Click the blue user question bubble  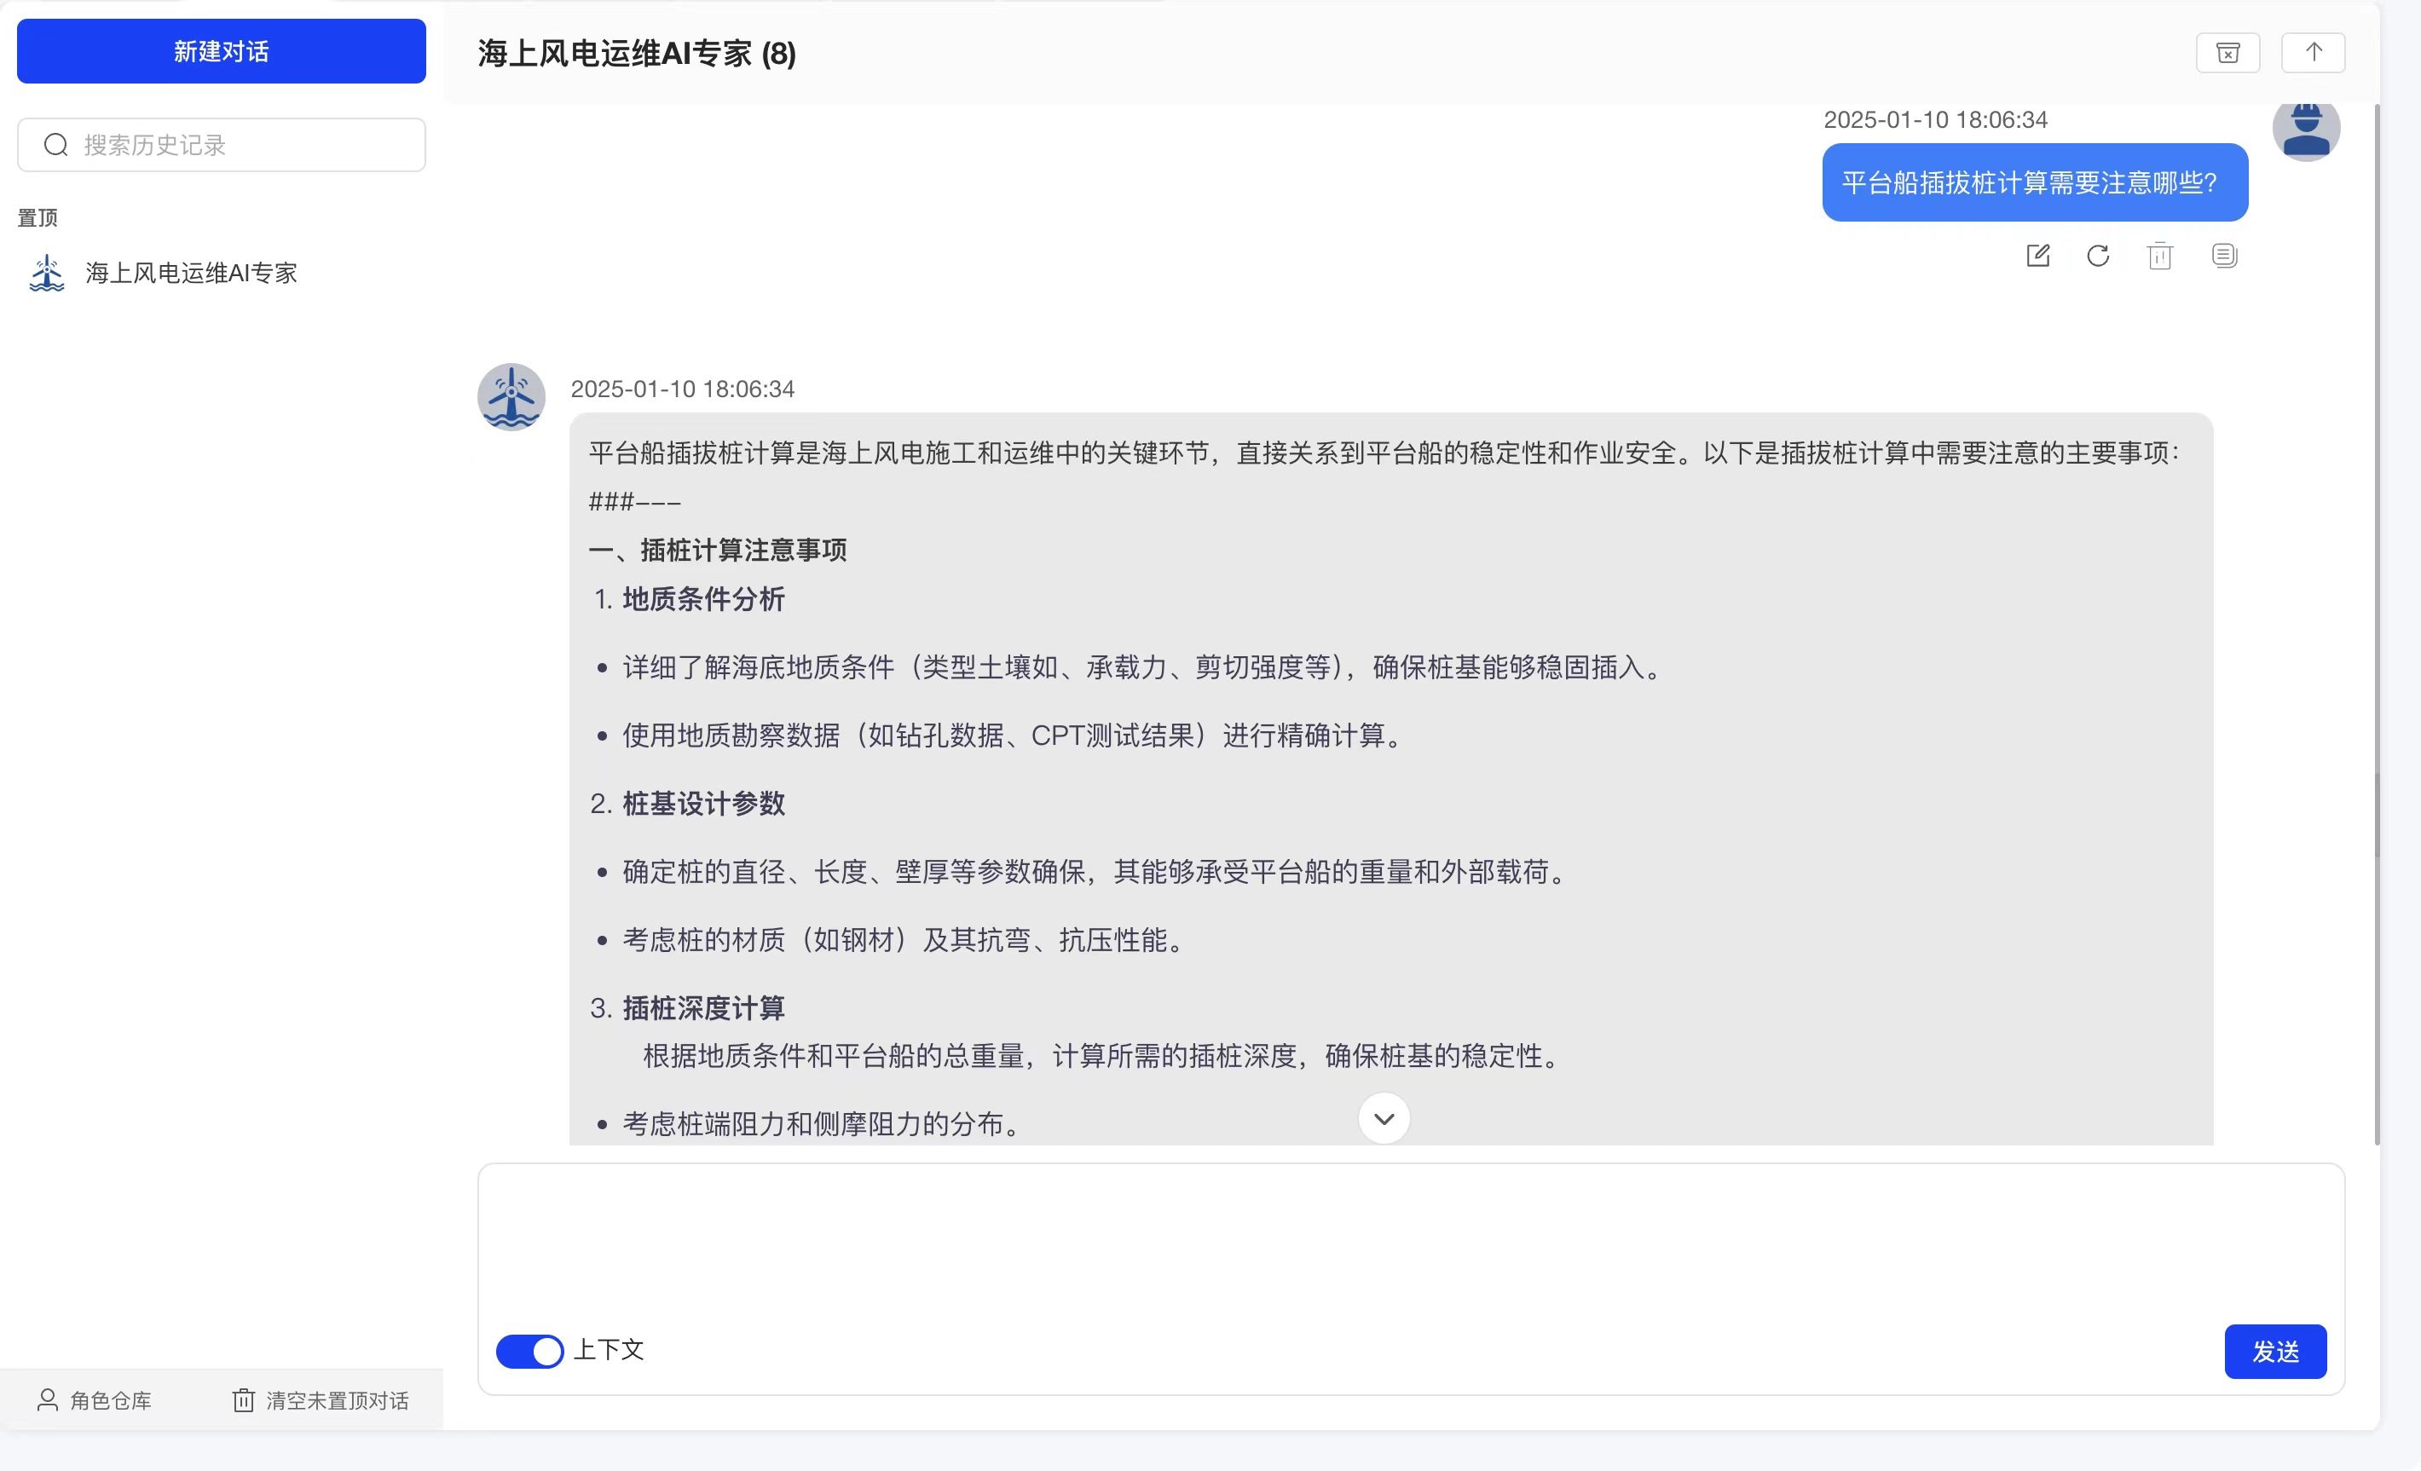point(2034,182)
